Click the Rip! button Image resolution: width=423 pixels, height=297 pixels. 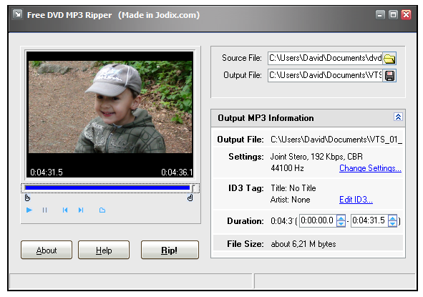pyautogui.click(x=170, y=250)
